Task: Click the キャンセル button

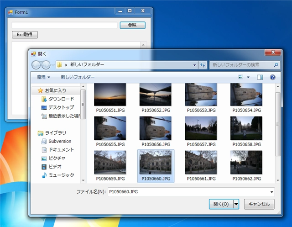Action: point(259,204)
